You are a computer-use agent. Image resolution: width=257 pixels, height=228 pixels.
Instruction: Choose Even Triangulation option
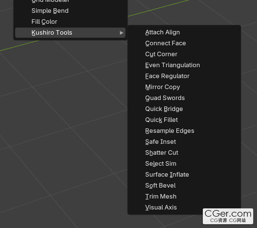click(184, 65)
